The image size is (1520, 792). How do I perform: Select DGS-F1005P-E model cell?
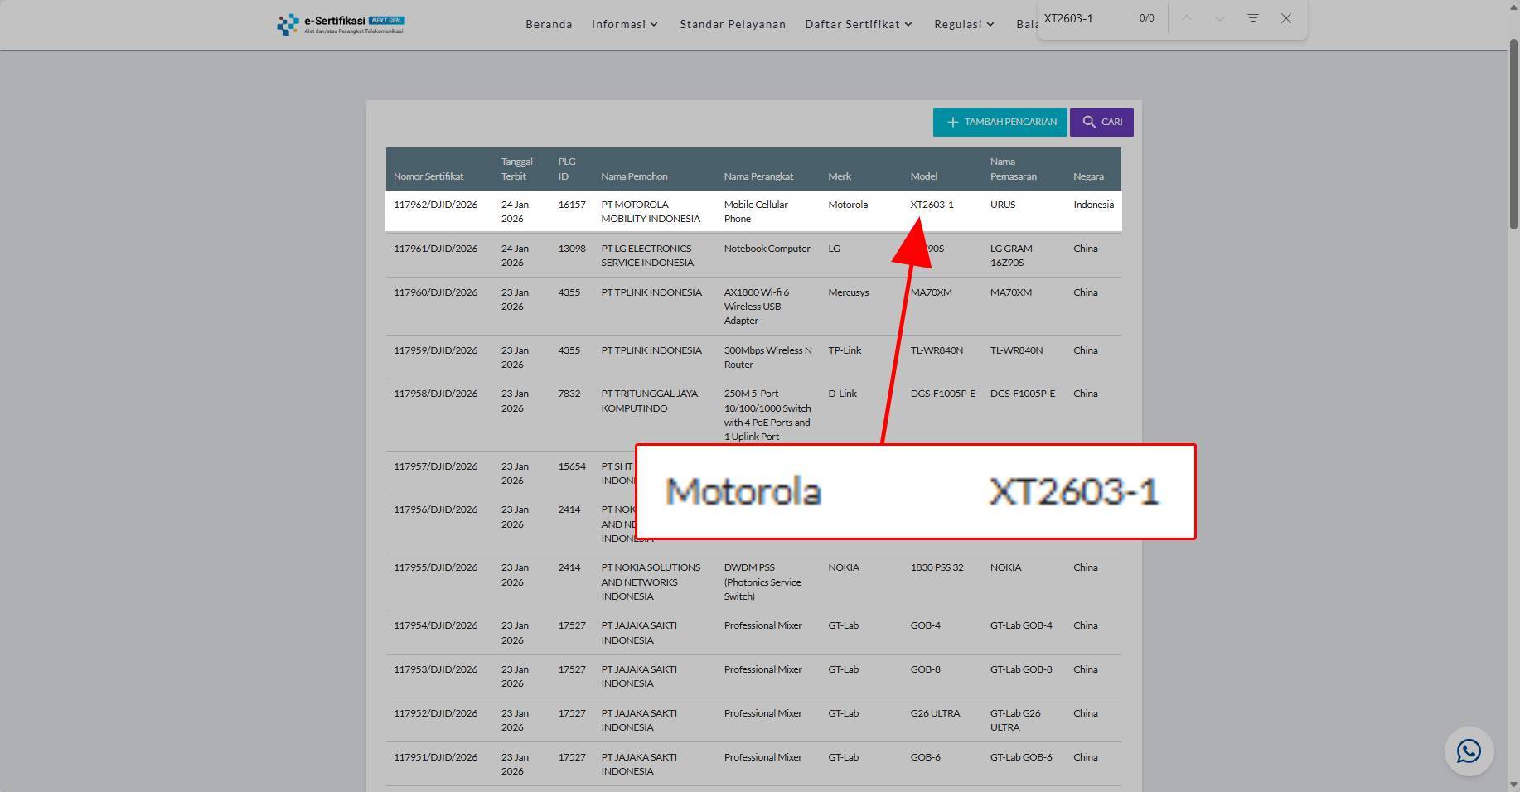[x=942, y=394]
